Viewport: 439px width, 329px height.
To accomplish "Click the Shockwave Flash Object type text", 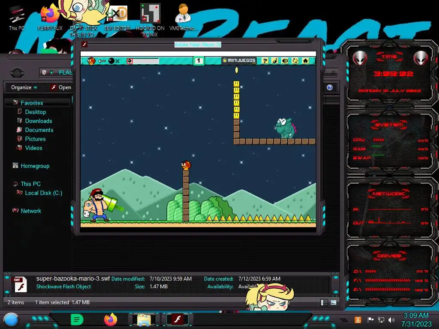I will tap(63, 287).
